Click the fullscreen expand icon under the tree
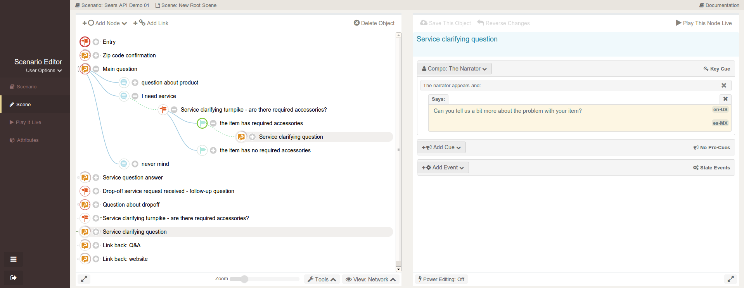 (x=84, y=279)
